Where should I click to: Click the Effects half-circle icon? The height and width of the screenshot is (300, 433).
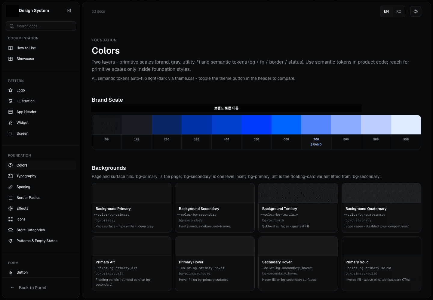[x=11, y=208]
